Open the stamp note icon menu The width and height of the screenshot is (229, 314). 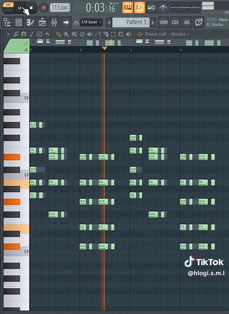(31, 34)
